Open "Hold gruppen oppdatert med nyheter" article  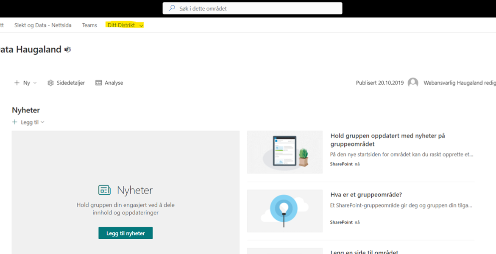click(387, 140)
